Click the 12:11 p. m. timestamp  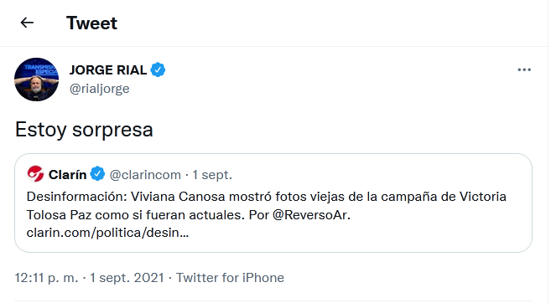tap(46, 278)
